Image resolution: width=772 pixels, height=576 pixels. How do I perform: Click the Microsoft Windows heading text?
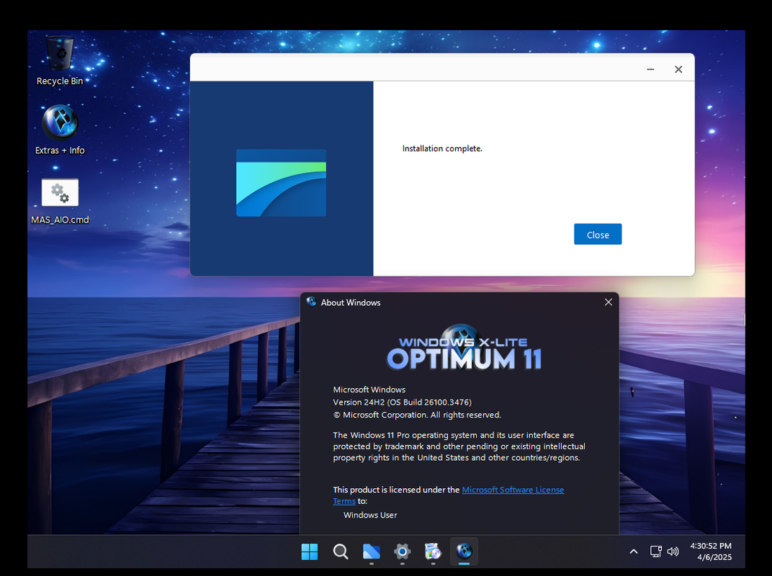click(369, 390)
